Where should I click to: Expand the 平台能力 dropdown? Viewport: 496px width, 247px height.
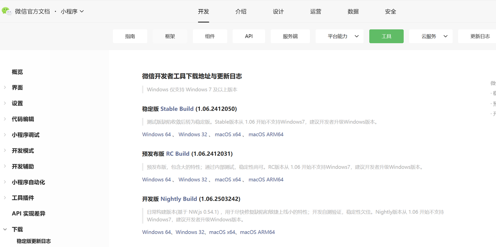click(339, 36)
